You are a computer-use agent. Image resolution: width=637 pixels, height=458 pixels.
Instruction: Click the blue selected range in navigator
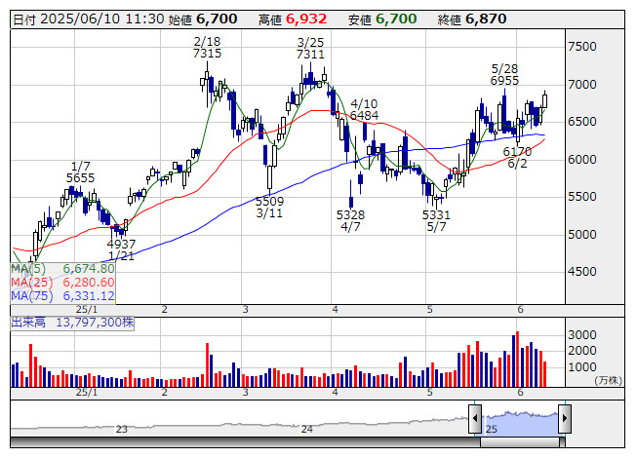click(x=520, y=424)
